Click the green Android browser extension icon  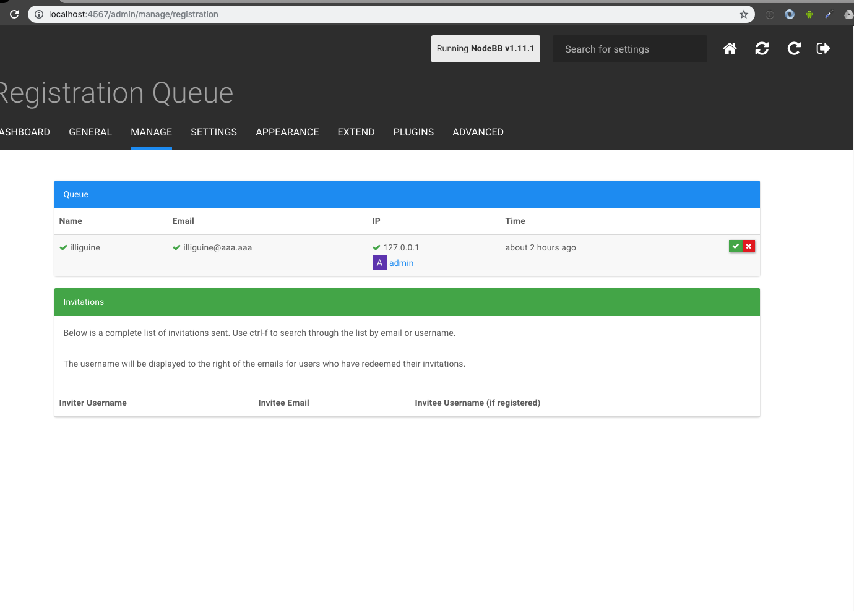[x=809, y=14]
